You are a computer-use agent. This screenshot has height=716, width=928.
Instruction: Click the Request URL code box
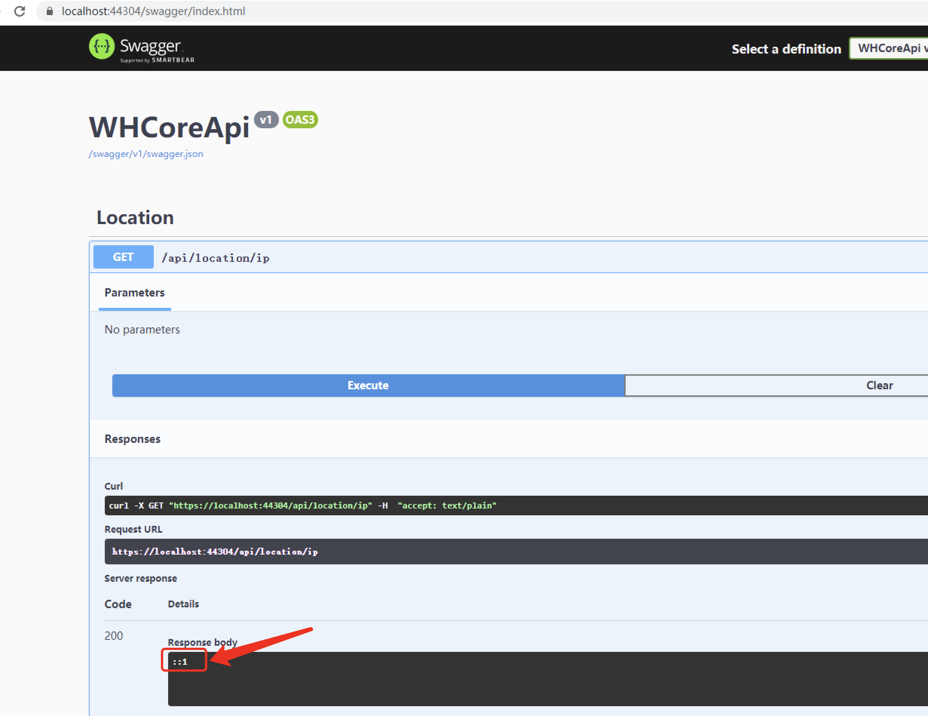pos(215,552)
